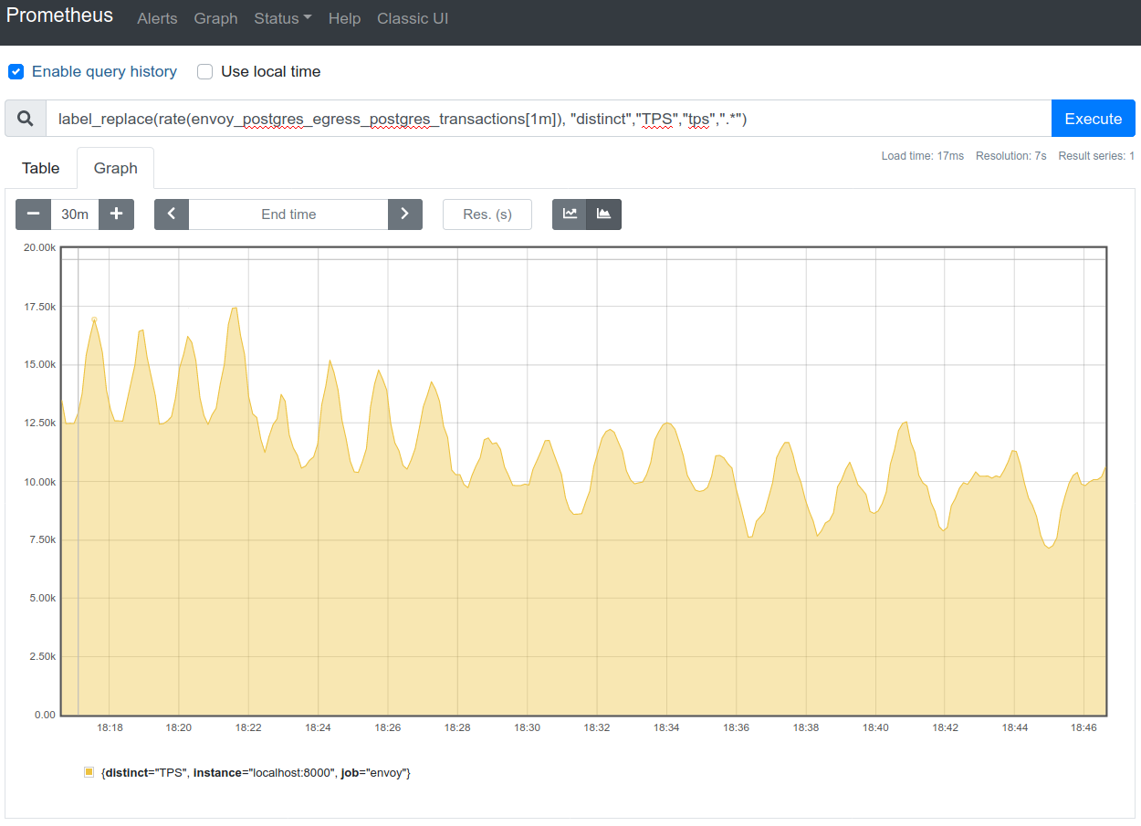Click the PromQL expression input field
Screen dimensions: 1141x826
pyautogui.click(x=549, y=119)
